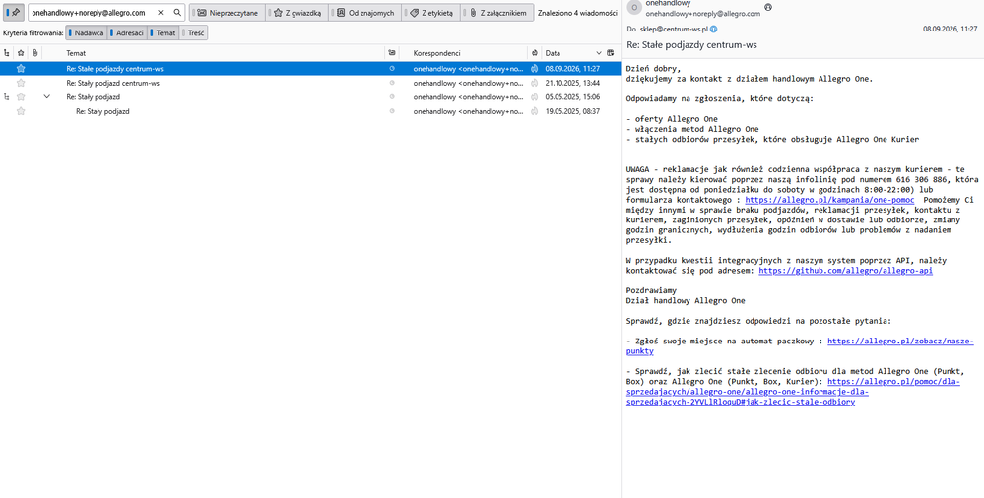
Task: Select date cell 05.05.2025, 15:06
Action: pyautogui.click(x=572, y=97)
